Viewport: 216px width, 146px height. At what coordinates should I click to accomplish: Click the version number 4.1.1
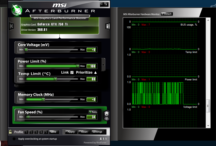103,139
